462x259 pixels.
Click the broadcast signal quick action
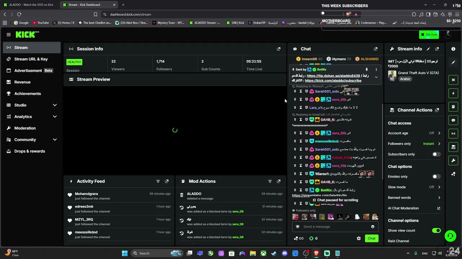[453, 133]
